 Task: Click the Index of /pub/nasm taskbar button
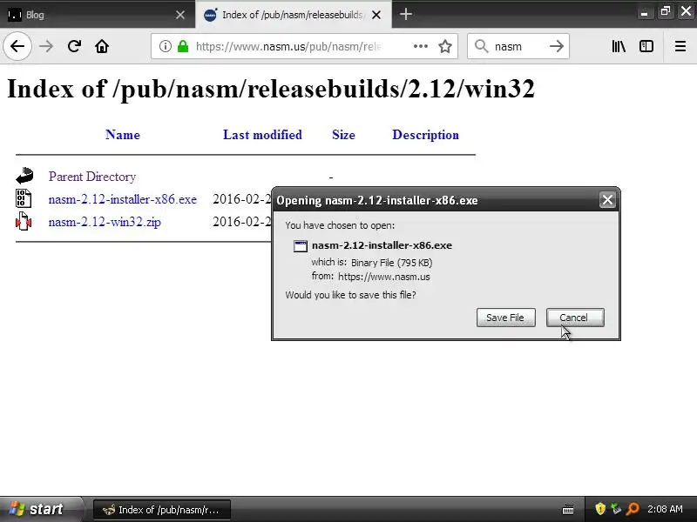point(162,510)
